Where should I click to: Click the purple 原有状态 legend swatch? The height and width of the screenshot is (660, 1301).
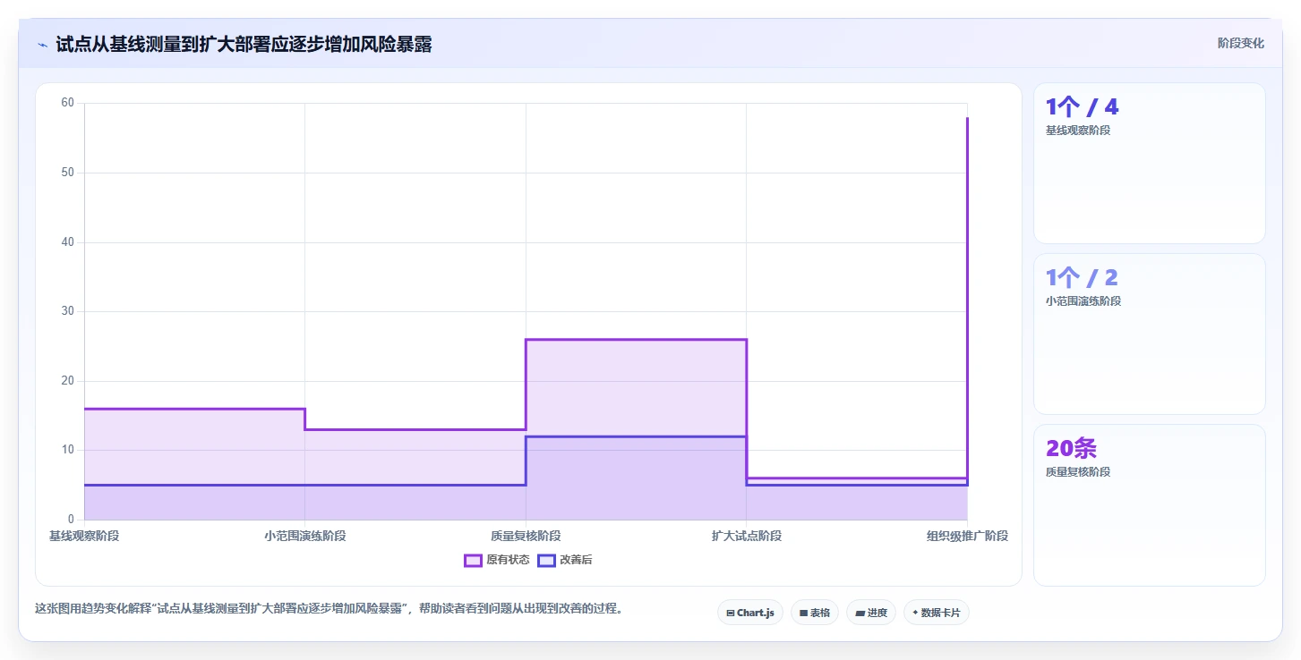pos(473,560)
